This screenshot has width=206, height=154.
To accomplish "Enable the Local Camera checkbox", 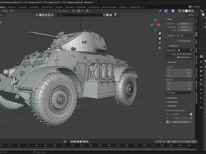I will 178,36.
